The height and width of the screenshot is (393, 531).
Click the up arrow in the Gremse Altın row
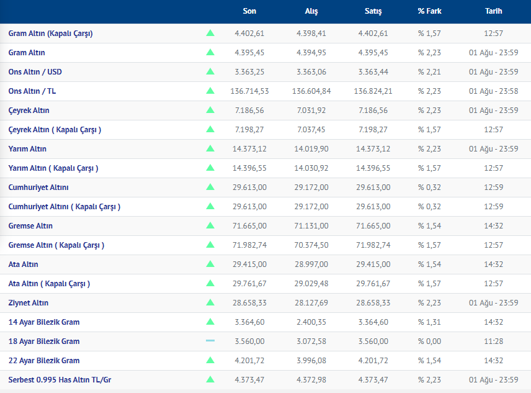[210, 225]
